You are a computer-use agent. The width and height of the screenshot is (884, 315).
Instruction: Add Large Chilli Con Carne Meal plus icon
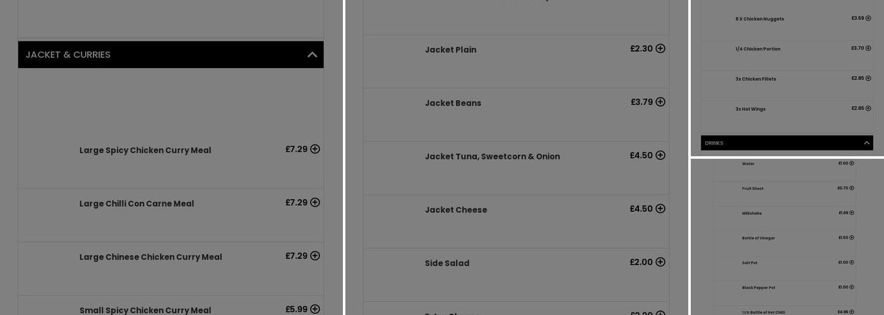pyautogui.click(x=315, y=203)
